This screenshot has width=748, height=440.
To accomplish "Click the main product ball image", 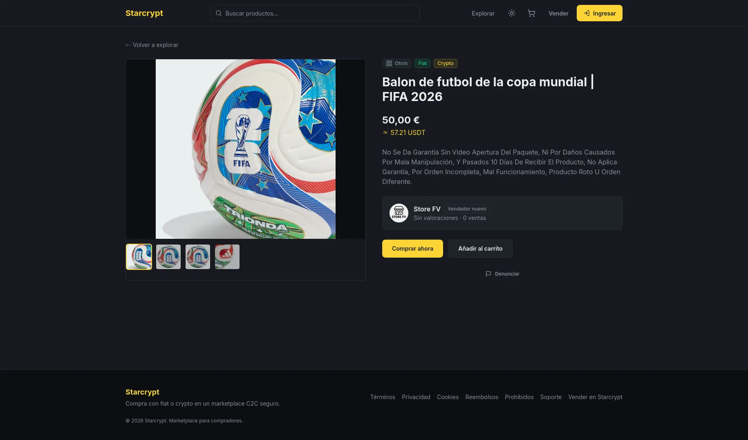I will point(246,149).
